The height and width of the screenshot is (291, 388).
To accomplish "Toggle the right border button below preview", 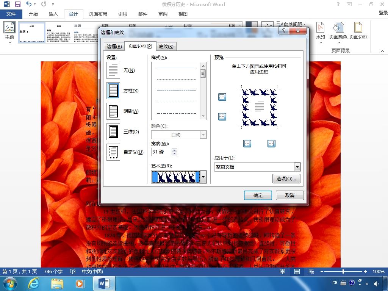I will pos(271,144).
